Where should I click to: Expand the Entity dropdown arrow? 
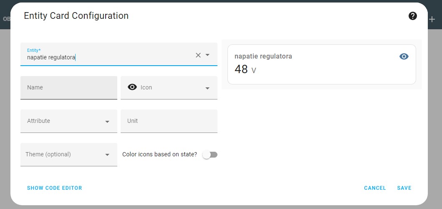pos(207,55)
